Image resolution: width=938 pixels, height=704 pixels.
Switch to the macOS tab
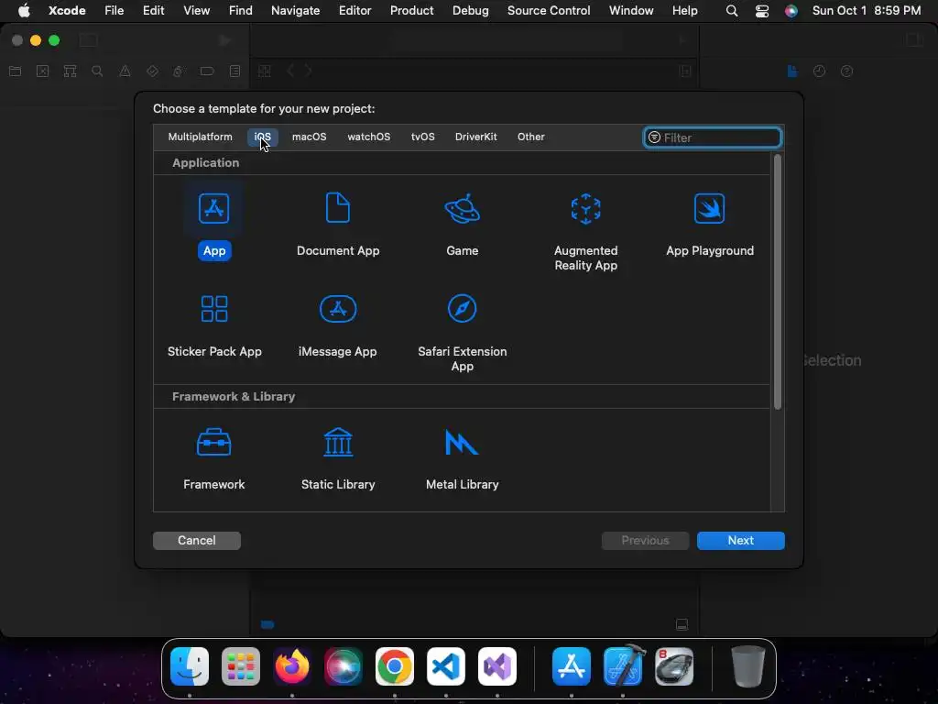tap(309, 137)
